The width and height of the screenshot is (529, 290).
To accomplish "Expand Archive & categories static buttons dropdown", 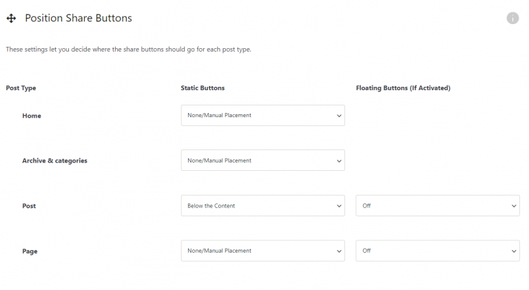I will [x=263, y=160].
